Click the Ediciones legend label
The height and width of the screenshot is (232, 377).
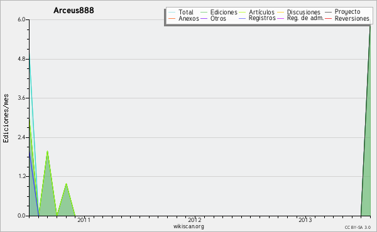[224, 13]
